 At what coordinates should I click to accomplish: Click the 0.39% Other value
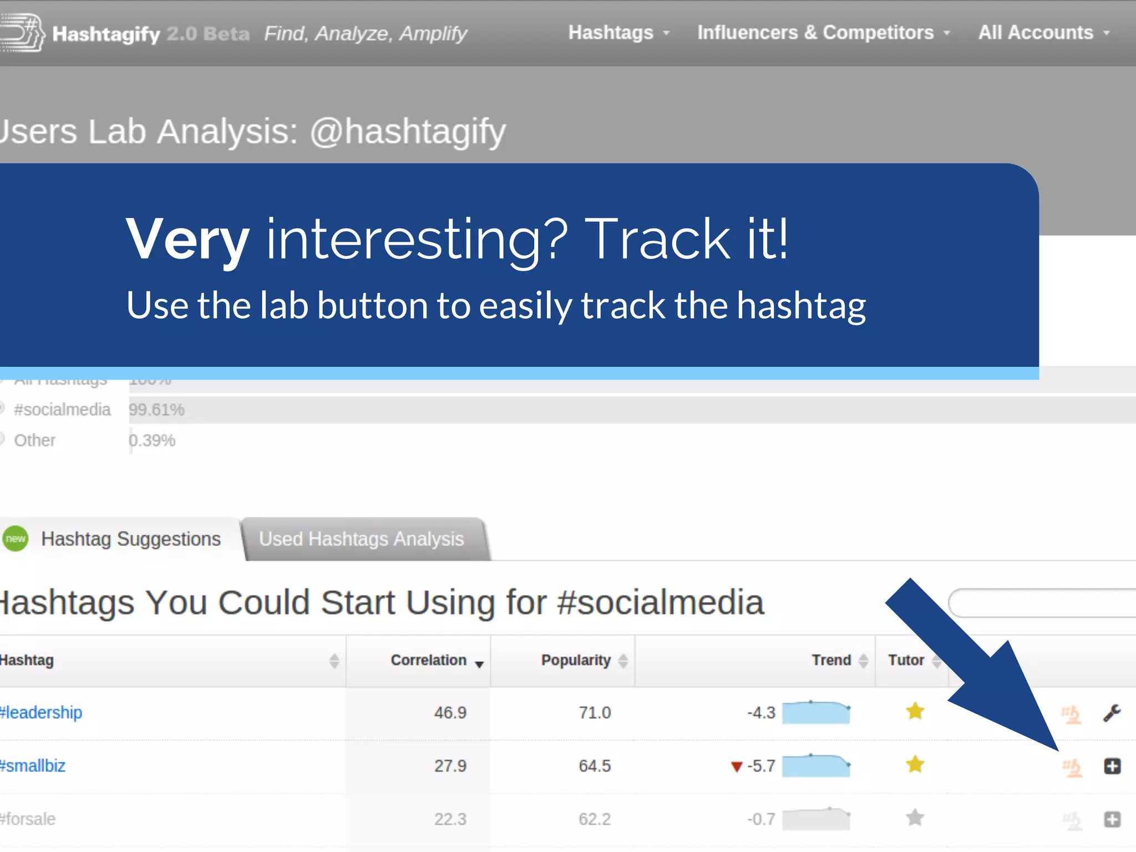(152, 440)
